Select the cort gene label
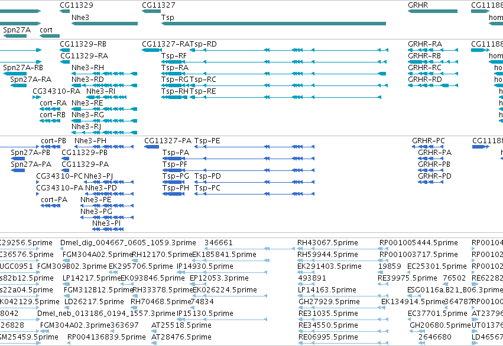The height and width of the screenshot is (346, 503). click(x=46, y=30)
